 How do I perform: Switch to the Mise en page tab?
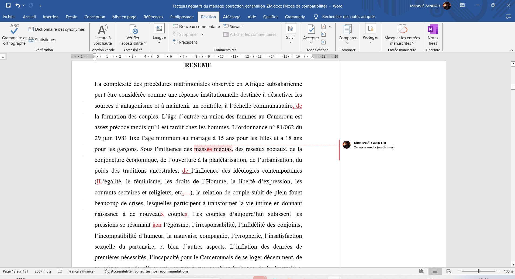point(124,17)
